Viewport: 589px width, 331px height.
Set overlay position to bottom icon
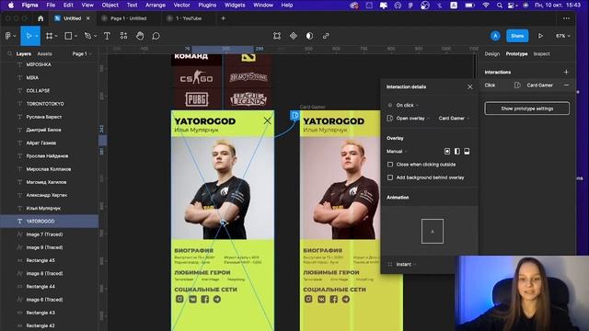coord(467,151)
